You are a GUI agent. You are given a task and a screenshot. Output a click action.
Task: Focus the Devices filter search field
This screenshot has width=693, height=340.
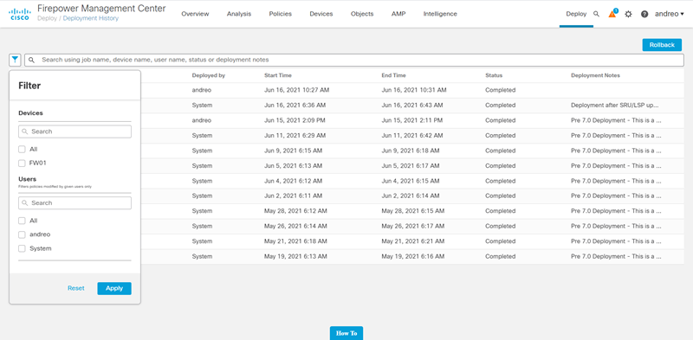tap(74, 132)
